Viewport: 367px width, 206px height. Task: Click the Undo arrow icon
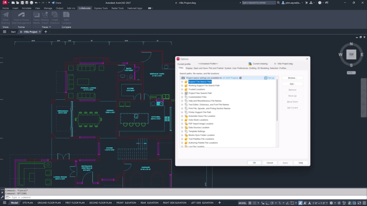(x=36, y=3)
